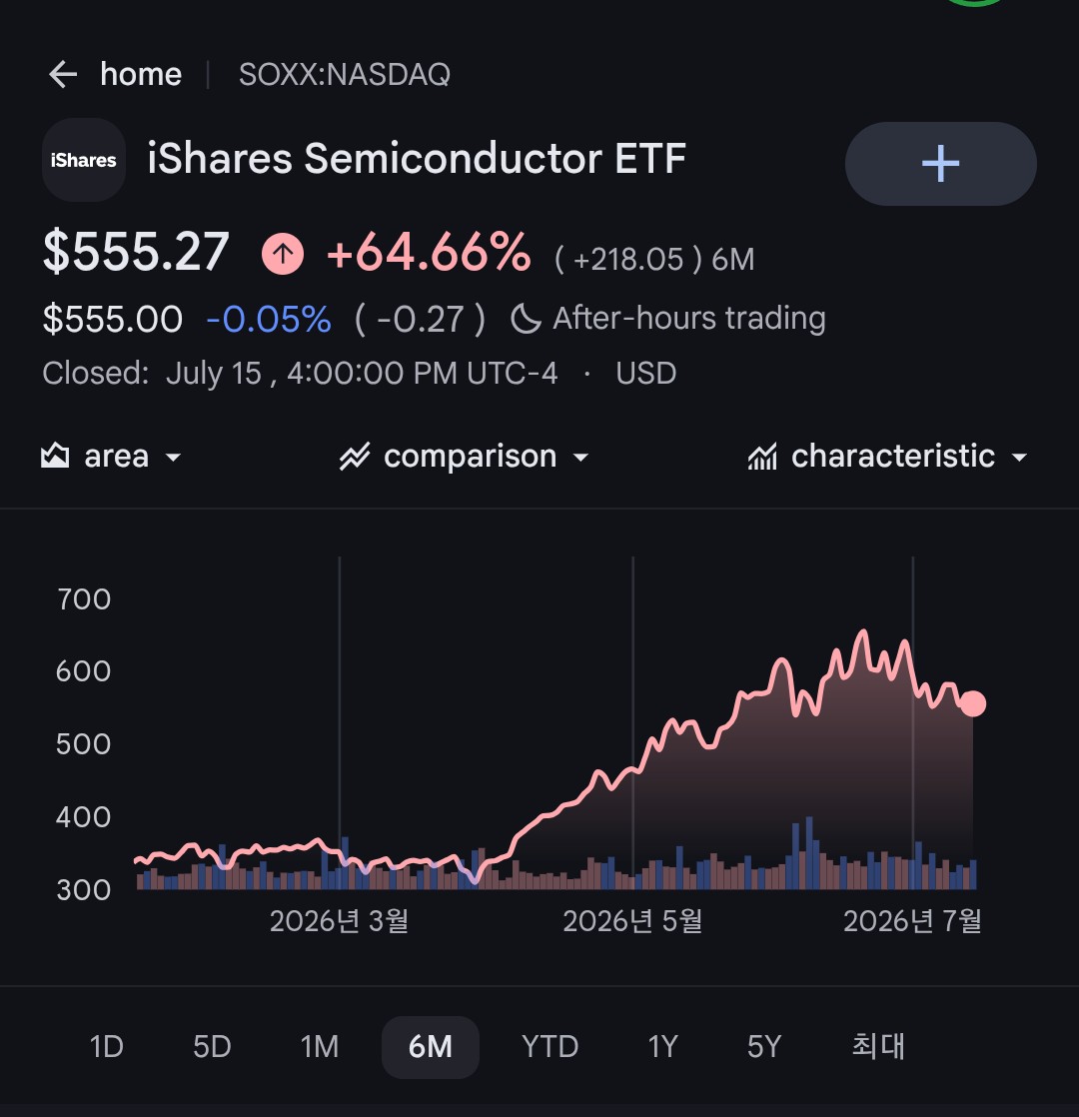1079x1117 pixels.
Task: Go back using the left arrow
Action: [x=63, y=74]
